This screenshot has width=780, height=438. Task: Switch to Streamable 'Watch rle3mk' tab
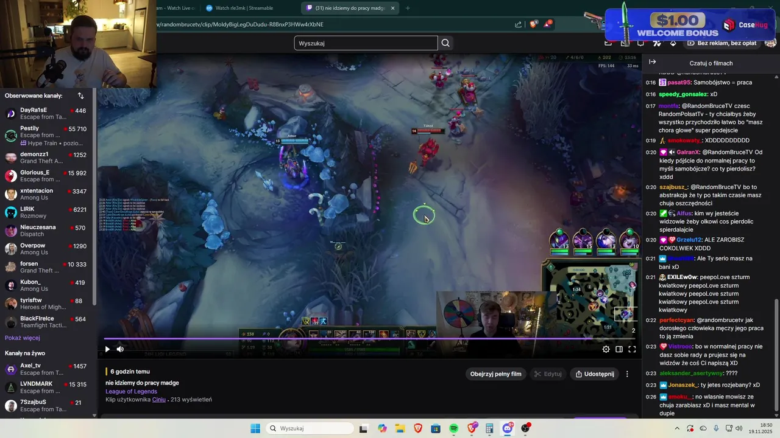click(244, 8)
